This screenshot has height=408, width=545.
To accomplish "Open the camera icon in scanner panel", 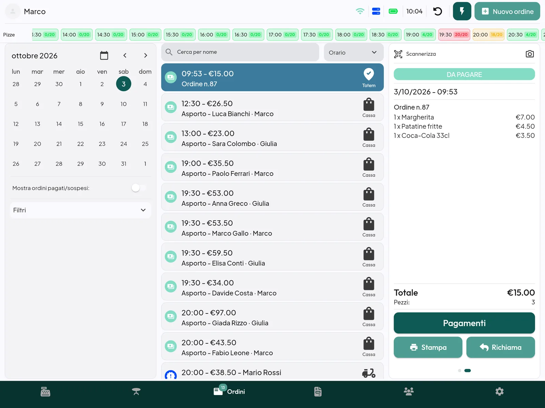I will (530, 54).
